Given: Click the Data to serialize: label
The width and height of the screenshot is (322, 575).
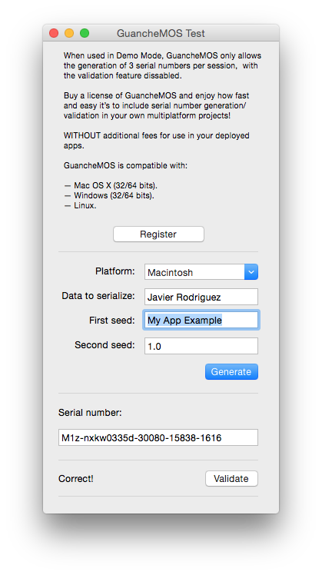Looking at the screenshot, I should coord(98,295).
